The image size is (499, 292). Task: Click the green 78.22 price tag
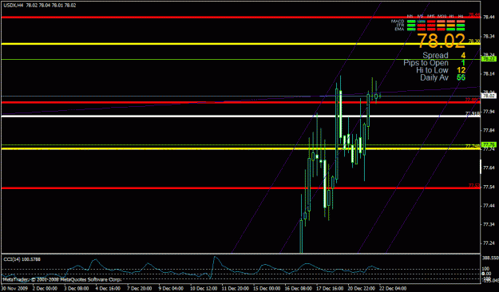click(489, 59)
